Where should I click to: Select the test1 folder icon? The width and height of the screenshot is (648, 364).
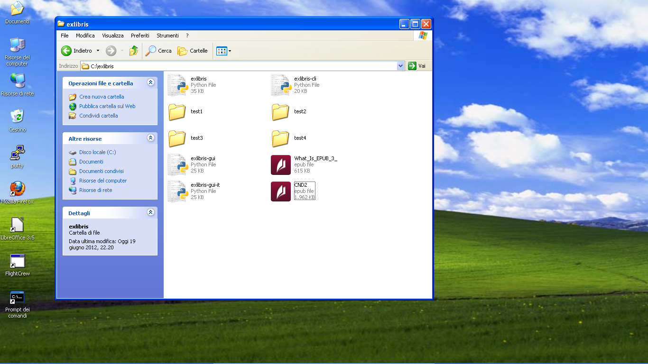(x=177, y=112)
